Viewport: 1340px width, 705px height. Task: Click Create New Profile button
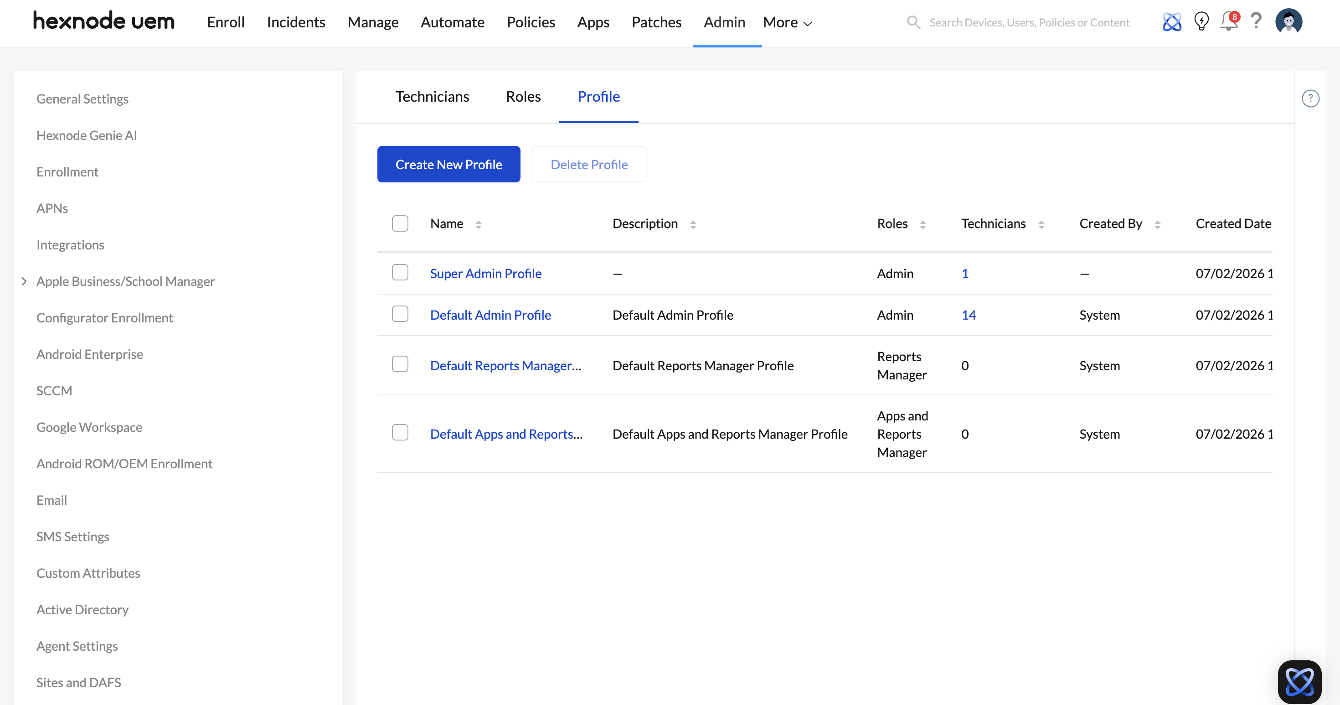point(448,164)
